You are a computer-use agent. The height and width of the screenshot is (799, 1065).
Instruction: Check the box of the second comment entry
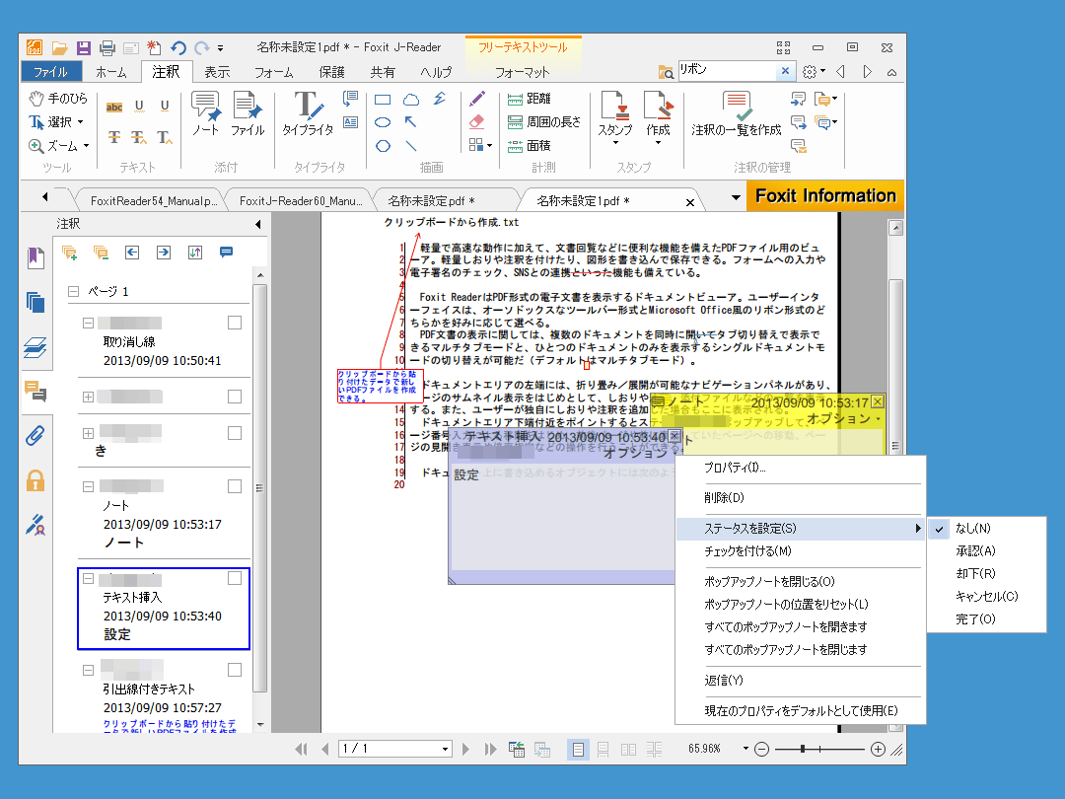pos(235,397)
